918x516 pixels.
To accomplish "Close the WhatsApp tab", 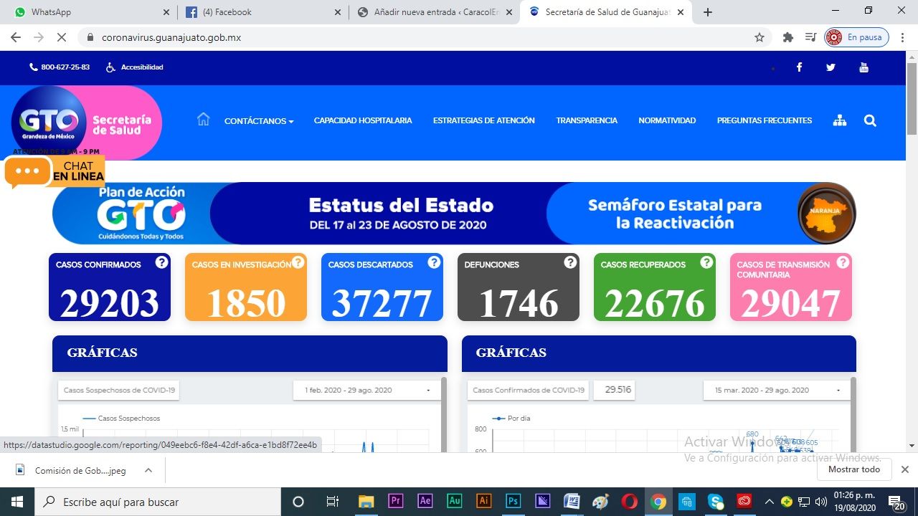I will 166,12.
